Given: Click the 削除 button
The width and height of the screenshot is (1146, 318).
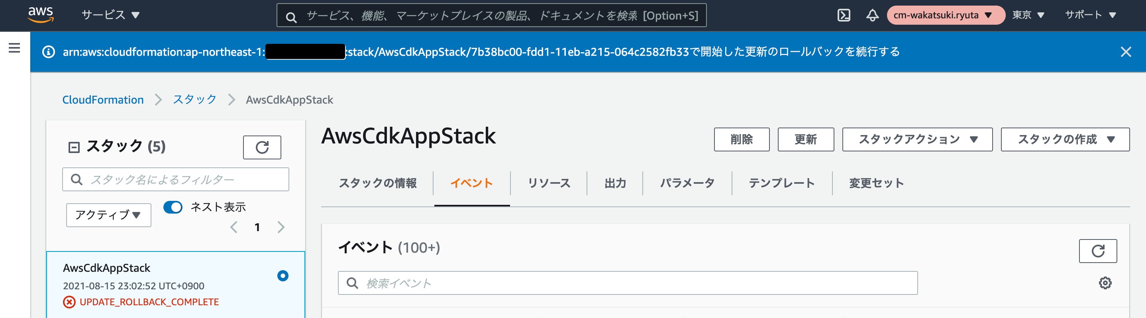Looking at the screenshot, I should (741, 139).
